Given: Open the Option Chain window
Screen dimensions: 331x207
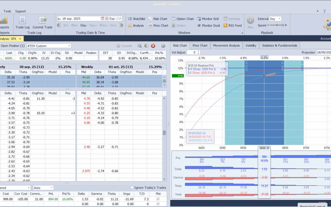Looking at the screenshot, I should (183, 19).
